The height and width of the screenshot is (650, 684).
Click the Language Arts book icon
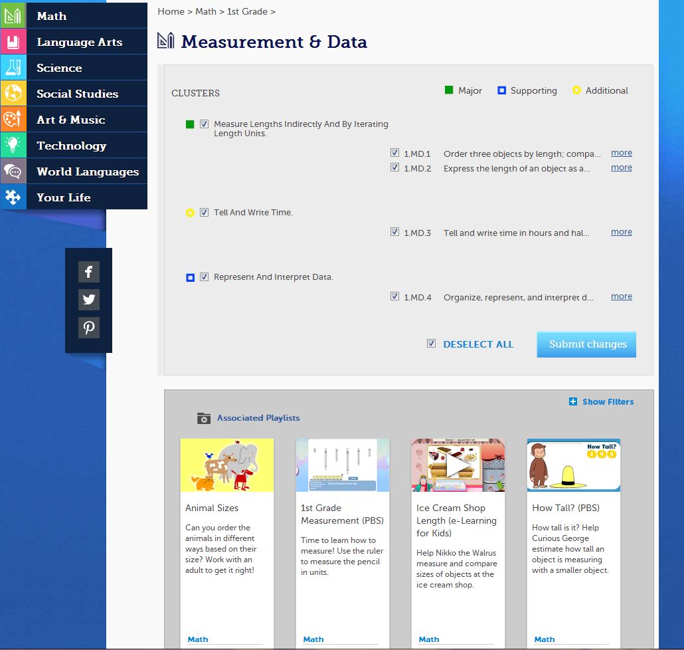13,42
